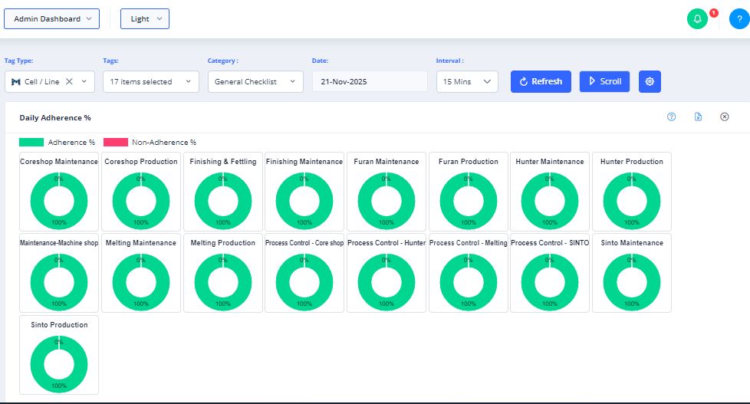The height and width of the screenshot is (404, 750).
Task: Click the Daily Adherence help info icon
Action: pos(672,117)
